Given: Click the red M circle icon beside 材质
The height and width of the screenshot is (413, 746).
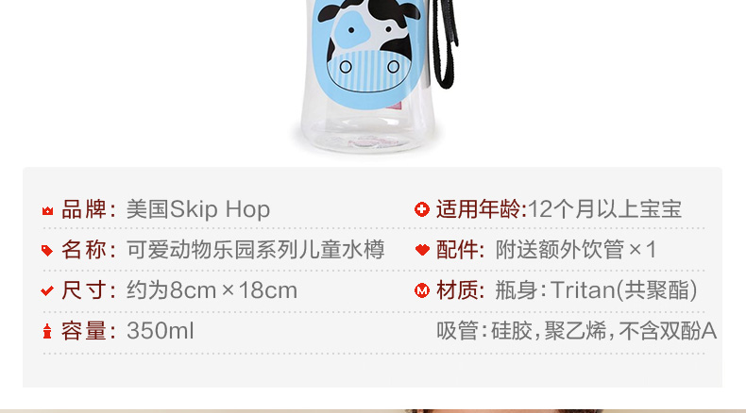Looking at the screenshot, I should click(x=422, y=290).
